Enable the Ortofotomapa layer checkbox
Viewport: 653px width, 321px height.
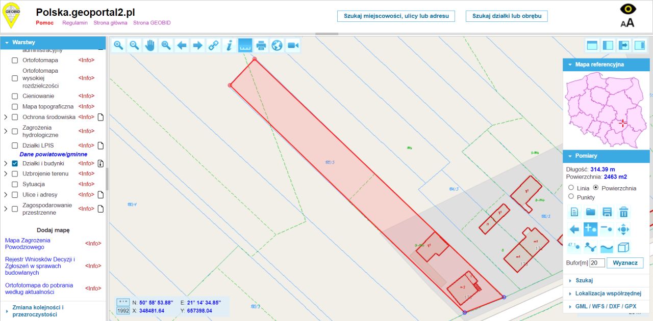pos(14,60)
